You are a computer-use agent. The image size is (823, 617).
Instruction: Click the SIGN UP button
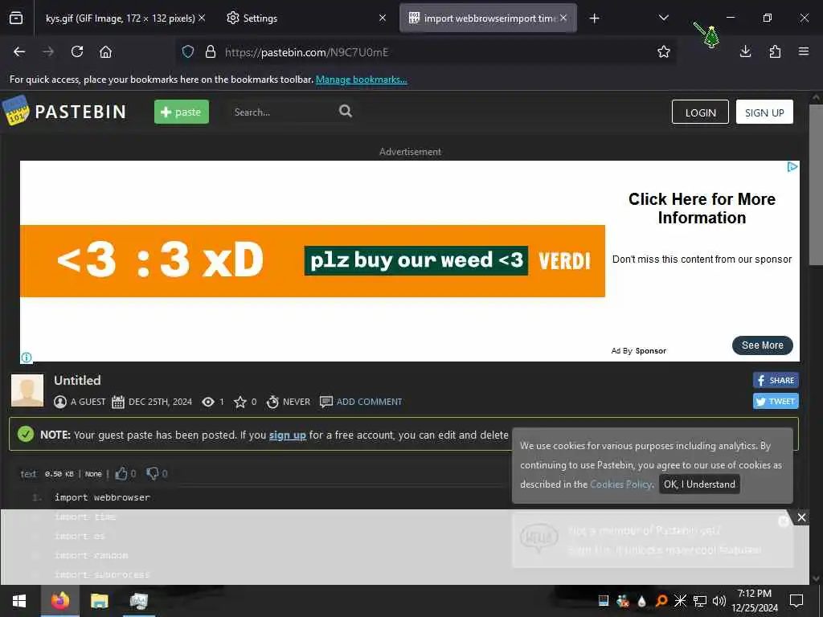click(x=764, y=112)
